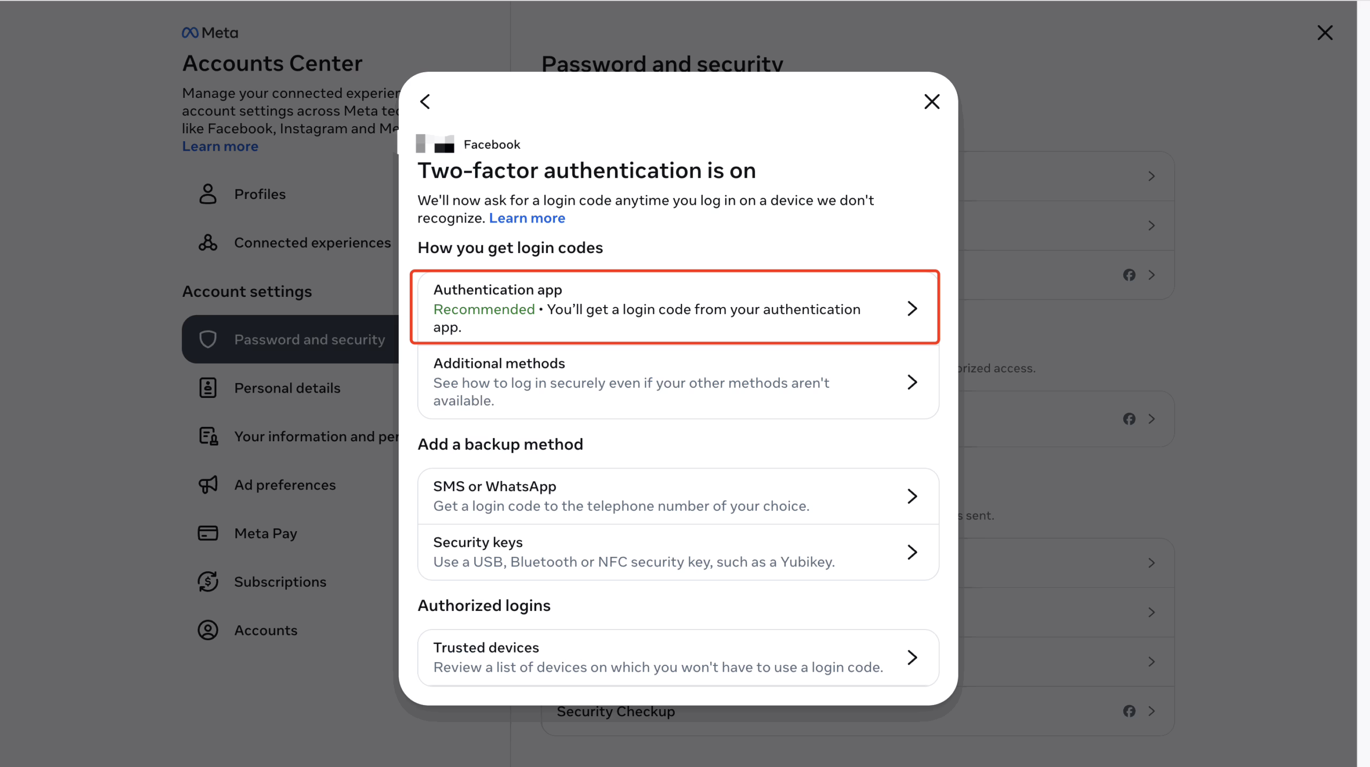Click the Meta logo
1370x767 pixels.
[210, 33]
